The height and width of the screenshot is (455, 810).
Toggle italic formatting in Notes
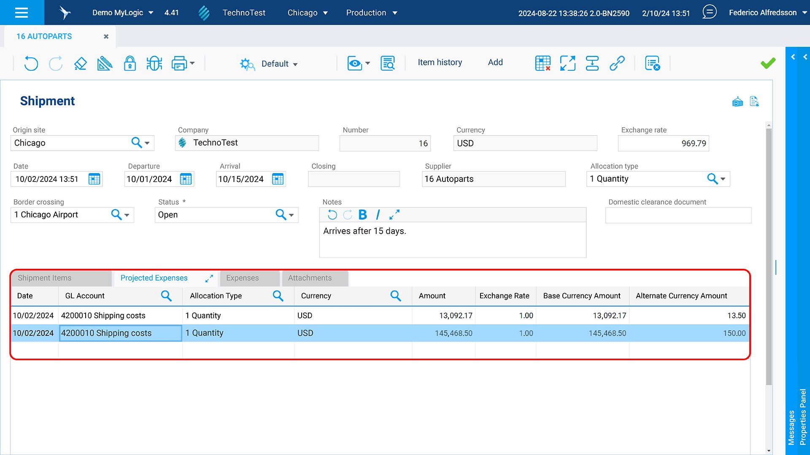[x=378, y=215]
